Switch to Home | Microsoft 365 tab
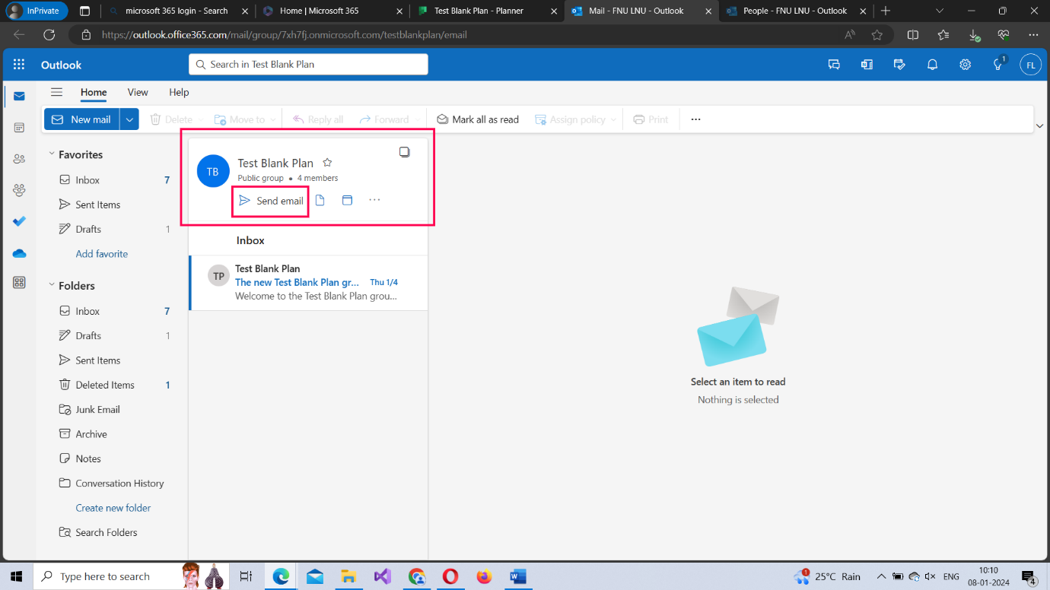 [332, 11]
